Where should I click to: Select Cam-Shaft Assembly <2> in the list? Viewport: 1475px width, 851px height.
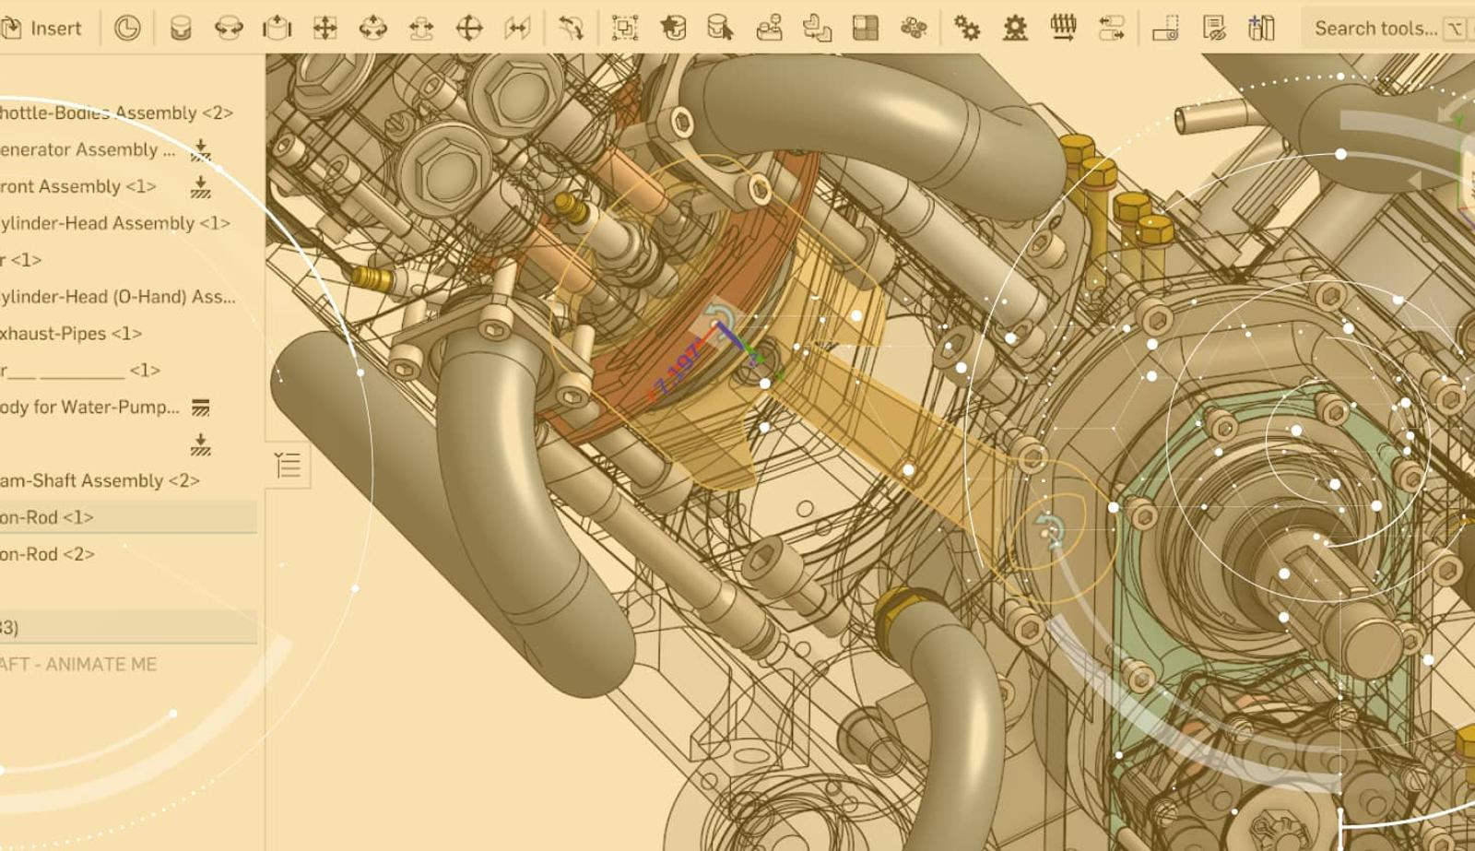(x=100, y=480)
